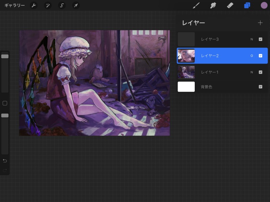Hide レイヤー2 with its checkbox
Image resolution: width=270 pixels, height=202 pixels.
coord(260,56)
